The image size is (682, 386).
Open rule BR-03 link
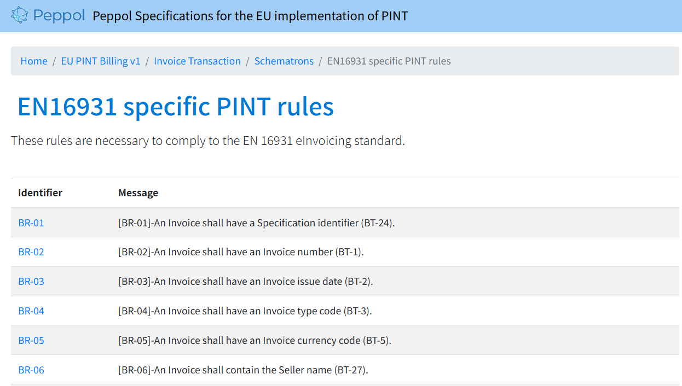click(31, 282)
